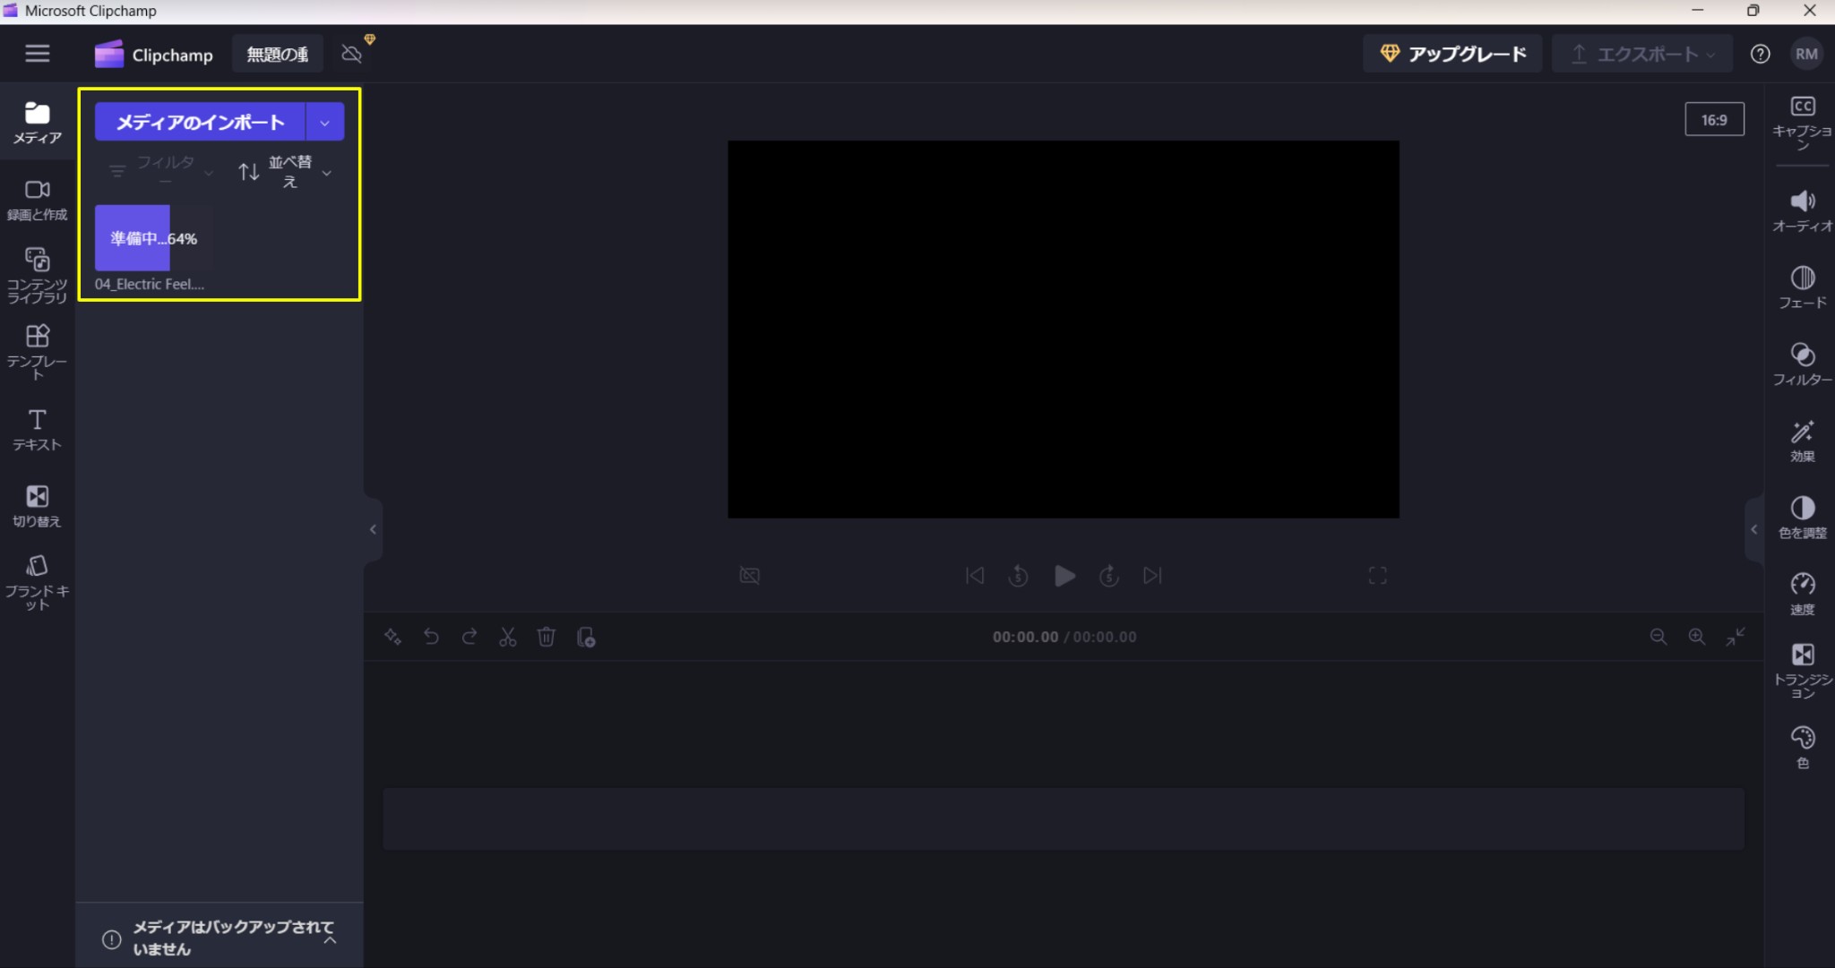Open the ブランドキット sidebar tab
The height and width of the screenshot is (968, 1835).
pos(38,582)
